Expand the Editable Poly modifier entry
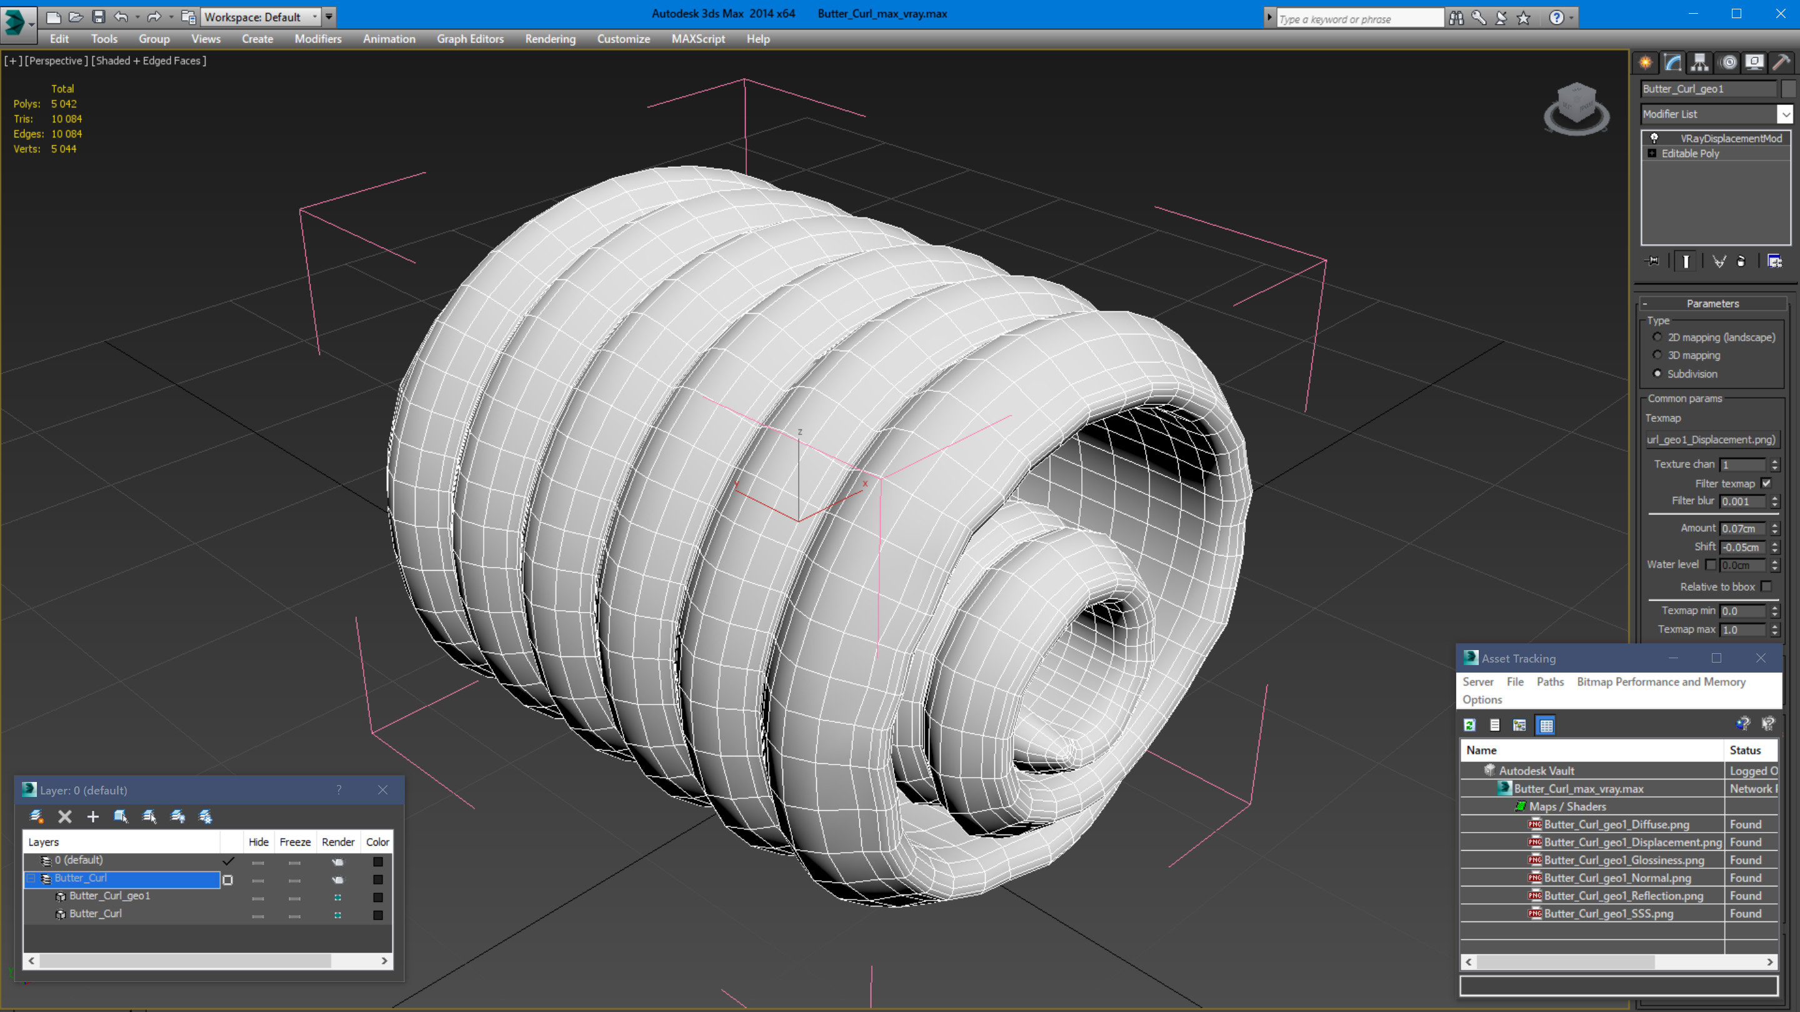 1652,154
